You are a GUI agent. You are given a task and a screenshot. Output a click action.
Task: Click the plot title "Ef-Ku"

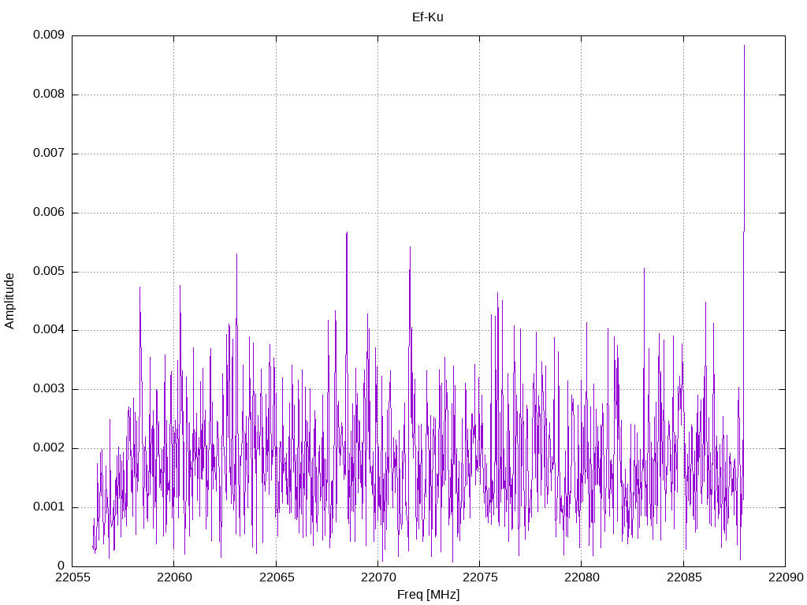[427, 17]
